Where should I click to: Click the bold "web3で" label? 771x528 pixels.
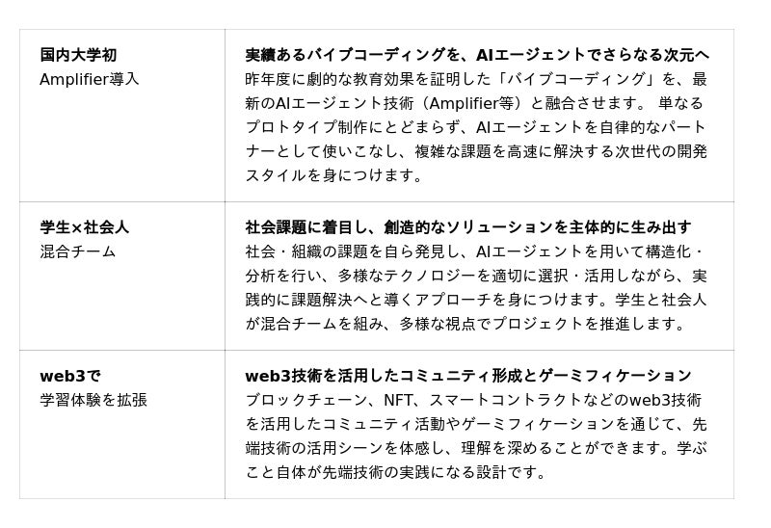(69, 375)
